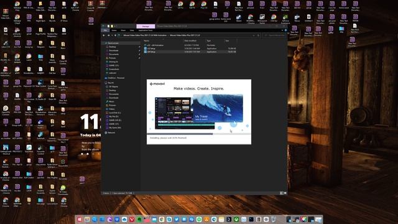This screenshot has height=224, width=398.
Task: Switch to details view button in status bar
Action: 281,193
